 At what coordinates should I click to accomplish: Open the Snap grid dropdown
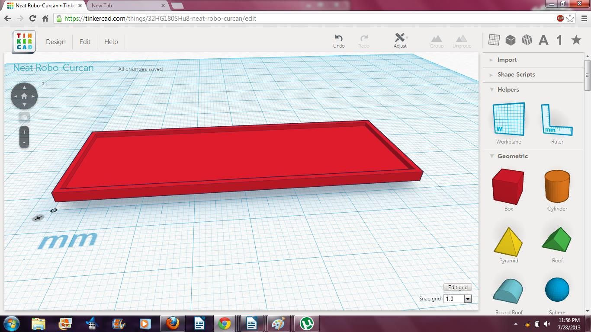point(468,298)
